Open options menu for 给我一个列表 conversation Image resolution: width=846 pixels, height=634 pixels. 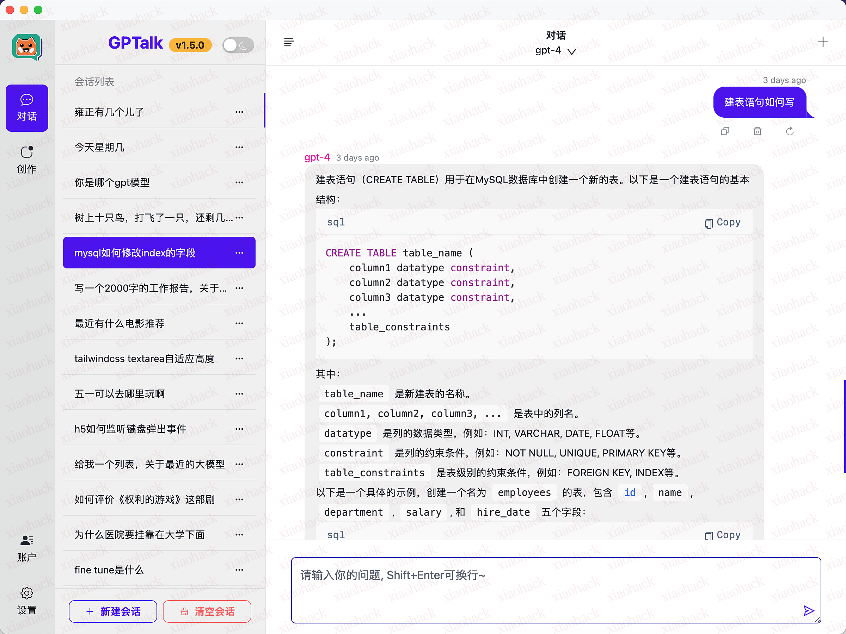[239, 464]
